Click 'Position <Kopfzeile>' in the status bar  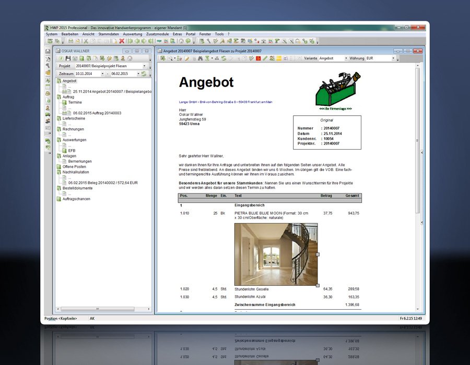pos(61,319)
